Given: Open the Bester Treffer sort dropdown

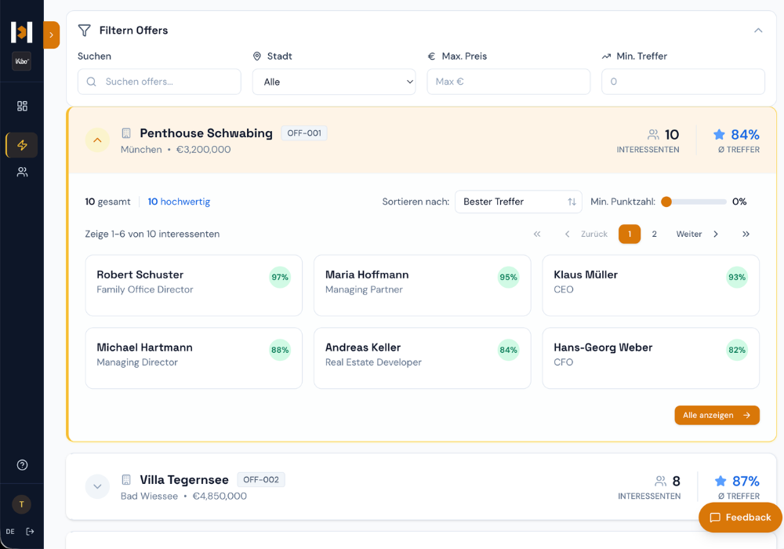Looking at the screenshot, I should (518, 202).
